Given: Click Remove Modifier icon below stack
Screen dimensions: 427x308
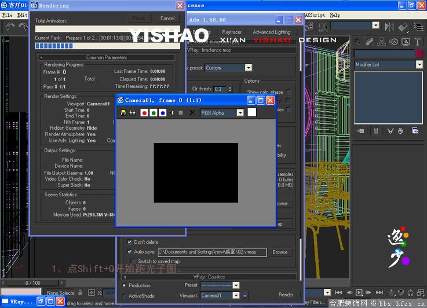Looking at the screenshot, I should pos(400,131).
